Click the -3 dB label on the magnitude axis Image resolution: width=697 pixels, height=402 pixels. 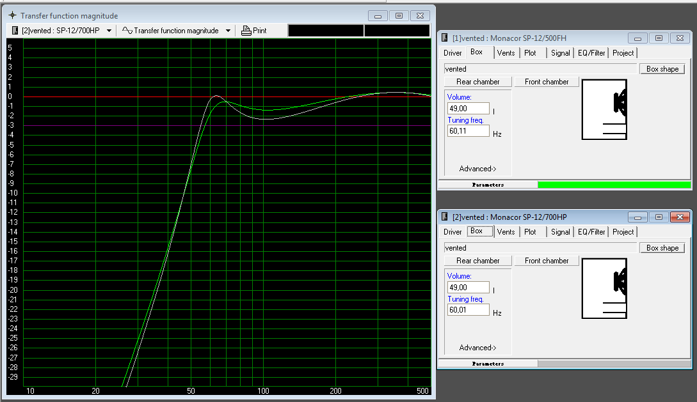10,125
